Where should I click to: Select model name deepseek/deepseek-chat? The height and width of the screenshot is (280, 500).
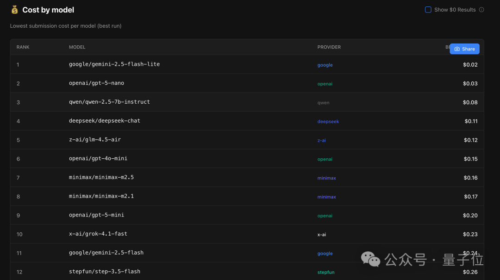105,120
